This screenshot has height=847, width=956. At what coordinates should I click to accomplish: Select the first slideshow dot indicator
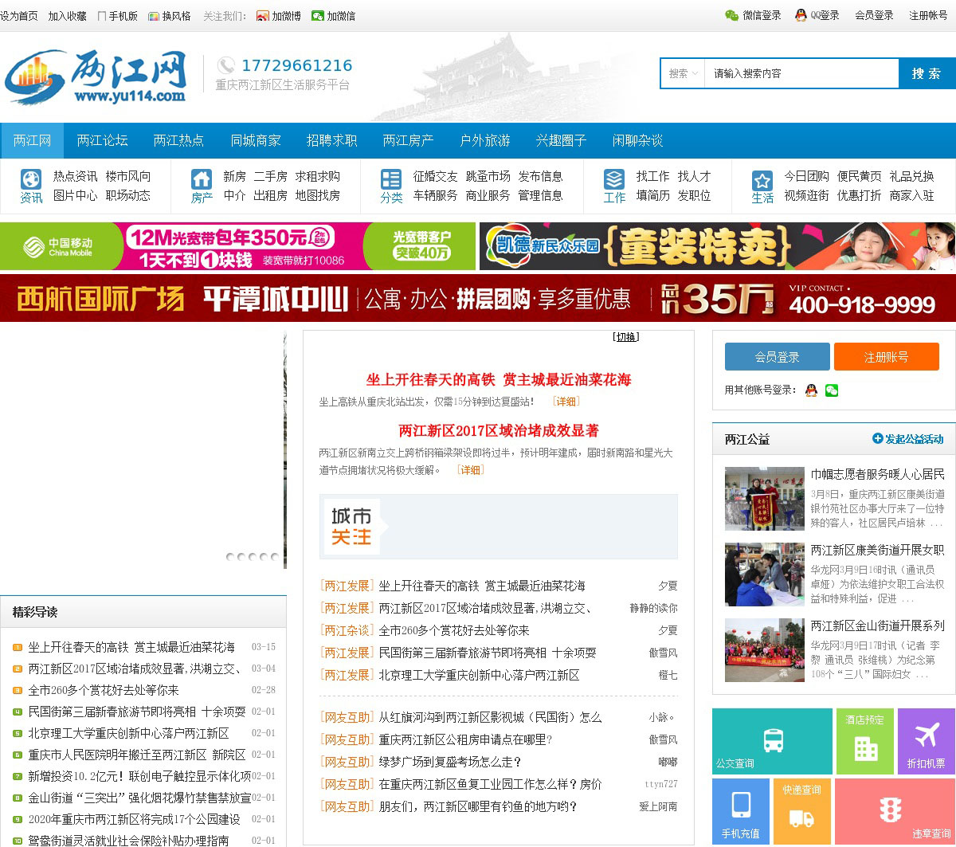[230, 557]
